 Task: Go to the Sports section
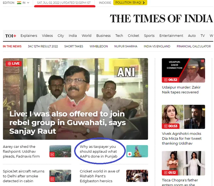(149, 36)
